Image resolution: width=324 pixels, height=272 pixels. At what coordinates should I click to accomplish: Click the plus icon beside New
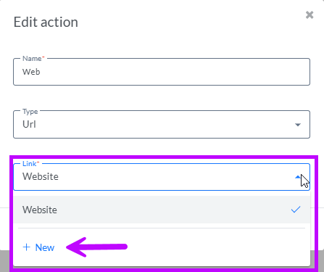click(26, 247)
